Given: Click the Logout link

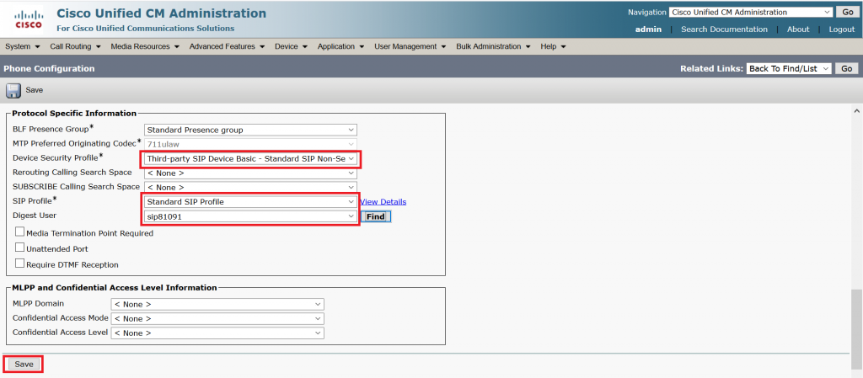Looking at the screenshot, I should pos(841,29).
